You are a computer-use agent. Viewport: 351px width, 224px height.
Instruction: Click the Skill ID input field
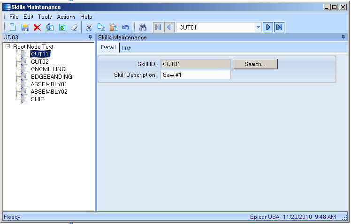195,64
